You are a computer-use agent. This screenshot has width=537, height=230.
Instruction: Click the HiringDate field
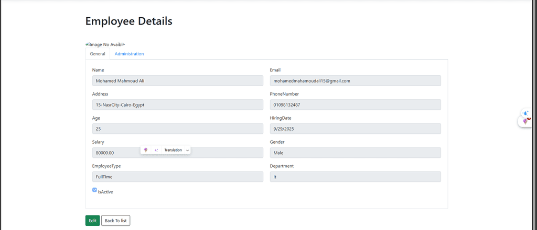click(355, 129)
